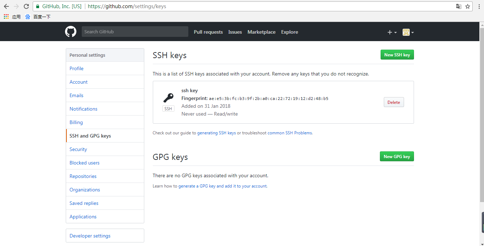
Task: Click the address bar URL
Action: [127, 6]
